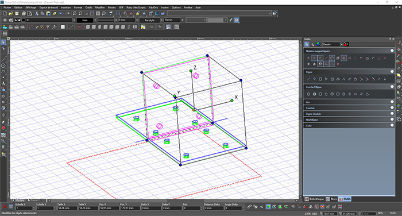402x216 pixels.
Task: Choose the Select arrow tool in left toolbar
Action: (x=3, y=42)
